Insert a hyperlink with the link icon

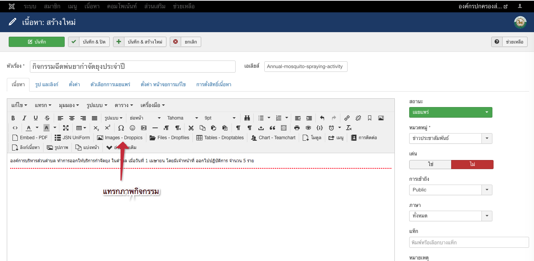pyautogui.click(x=347, y=118)
